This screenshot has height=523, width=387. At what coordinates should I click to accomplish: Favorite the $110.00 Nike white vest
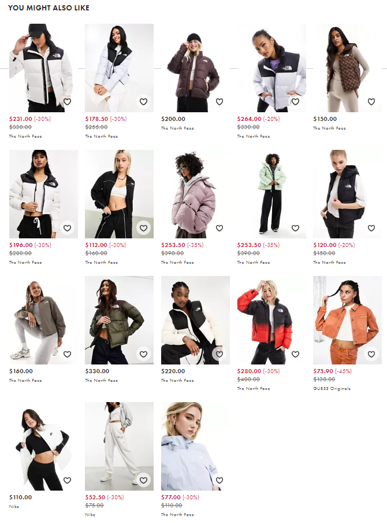click(67, 480)
